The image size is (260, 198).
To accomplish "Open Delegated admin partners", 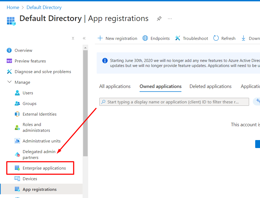I will (39, 154).
